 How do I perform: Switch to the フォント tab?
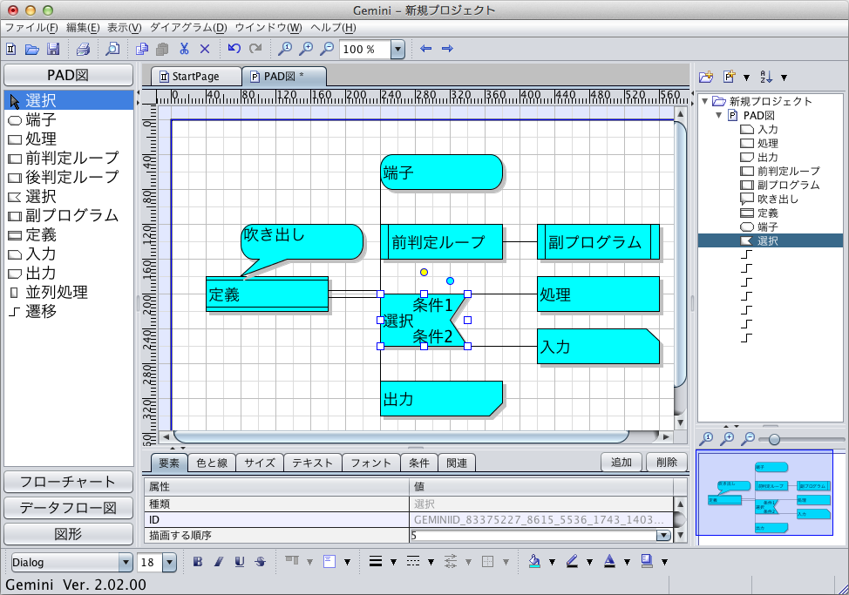(x=371, y=463)
